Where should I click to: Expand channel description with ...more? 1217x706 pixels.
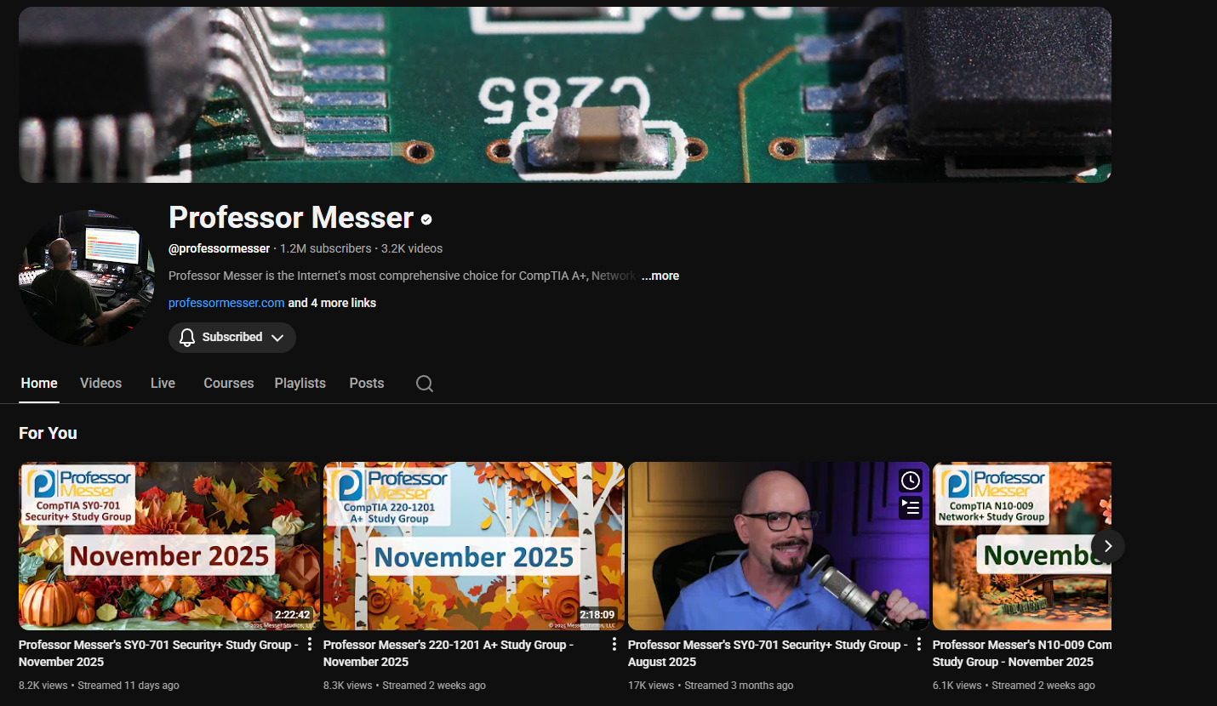(x=660, y=276)
